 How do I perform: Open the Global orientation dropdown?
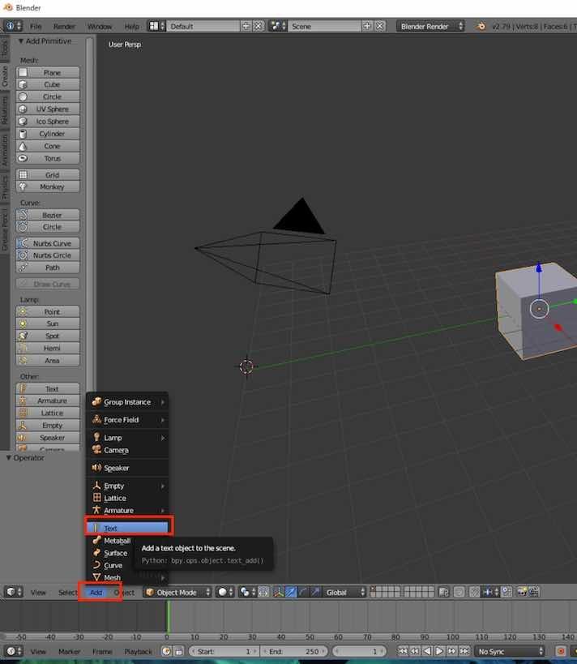344,592
